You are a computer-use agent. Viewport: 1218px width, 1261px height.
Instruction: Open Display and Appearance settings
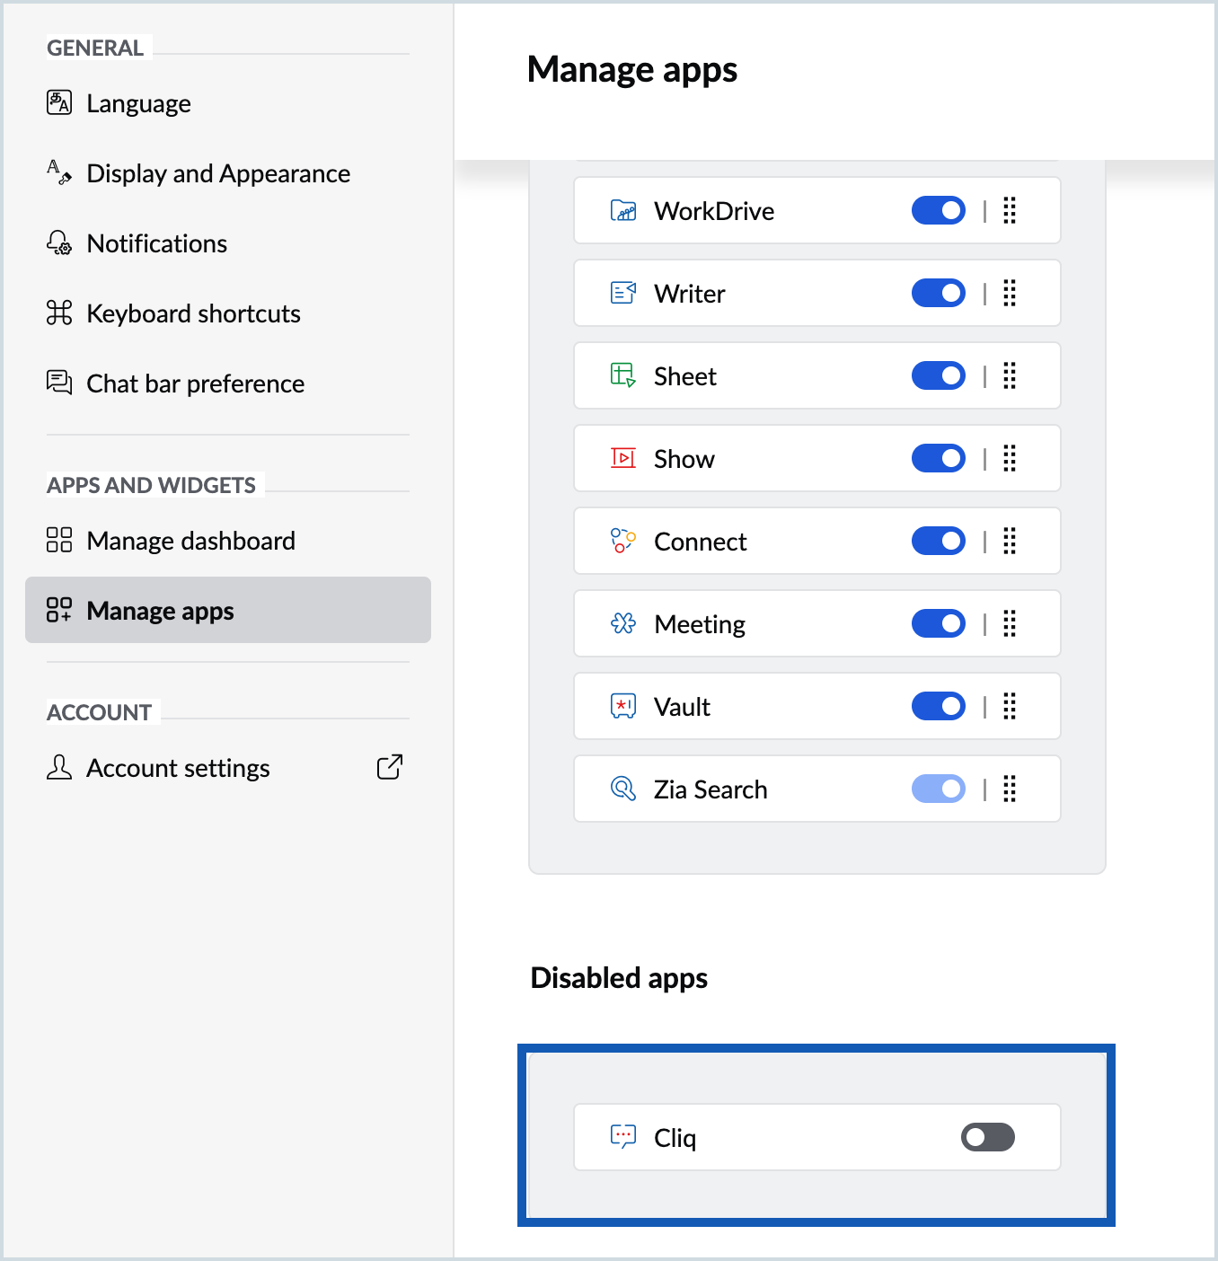pos(228,173)
